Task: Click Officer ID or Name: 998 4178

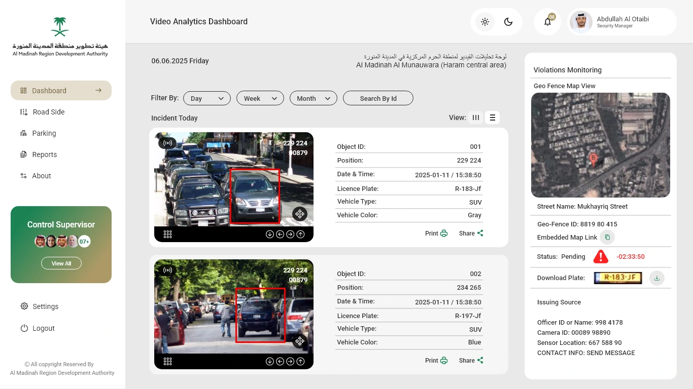Action: (580, 323)
